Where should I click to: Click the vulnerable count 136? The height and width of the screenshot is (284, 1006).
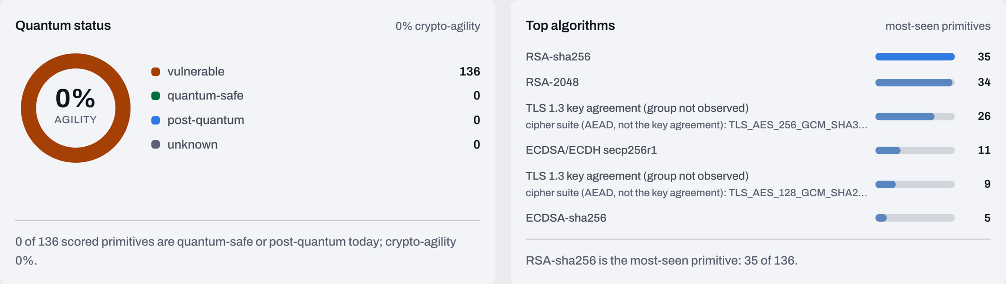pos(469,72)
